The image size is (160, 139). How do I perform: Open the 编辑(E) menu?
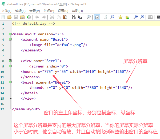tap(20, 11)
